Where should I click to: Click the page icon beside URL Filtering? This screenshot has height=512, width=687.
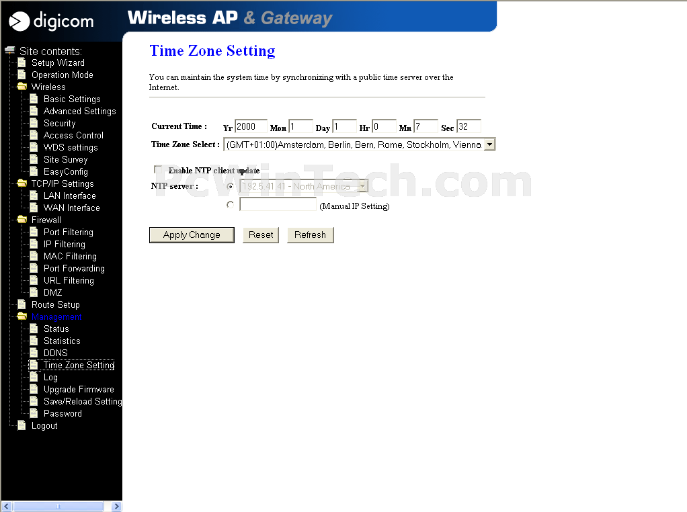[34, 280]
